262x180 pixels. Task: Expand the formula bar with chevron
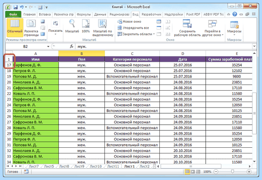pos(254,46)
